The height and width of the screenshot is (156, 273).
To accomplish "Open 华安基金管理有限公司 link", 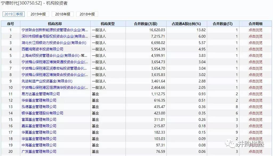I will pyautogui.click(x=39, y=100).
